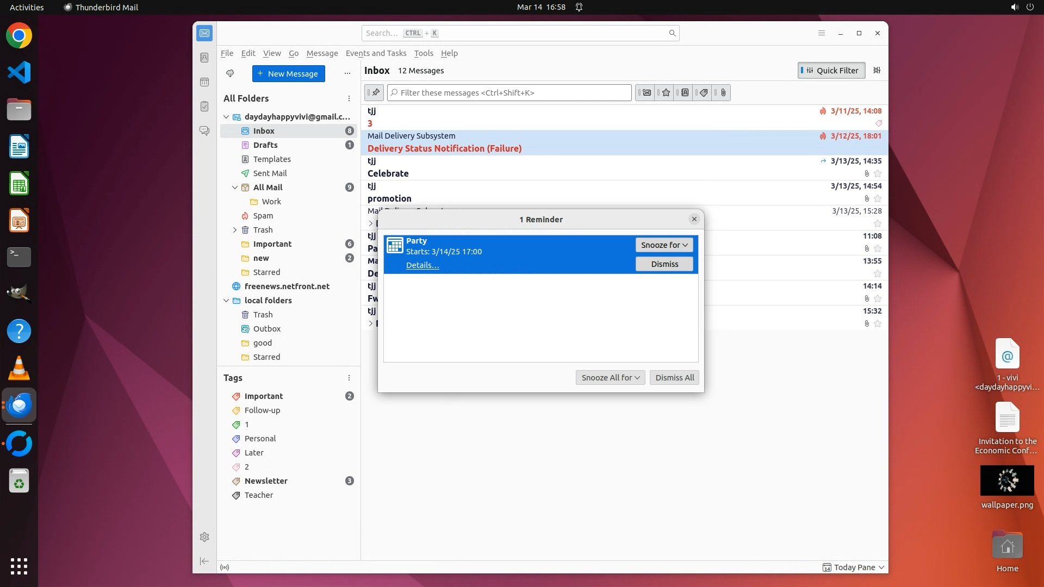Screen dimensions: 1044x587
Task: Open the Address Book sidebar icon
Action: coord(204,58)
